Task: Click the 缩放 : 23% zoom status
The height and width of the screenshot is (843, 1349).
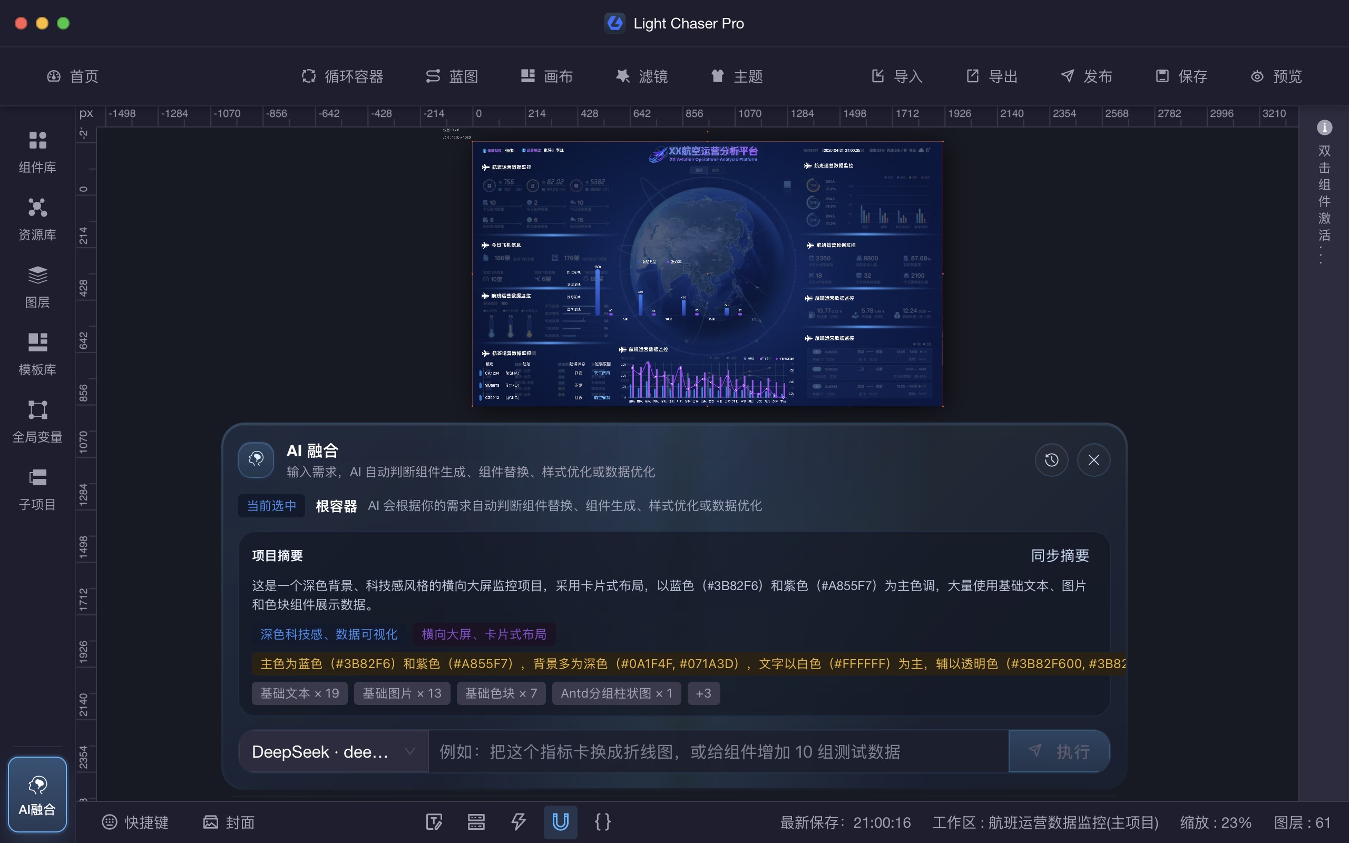Action: click(x=1216, y=822)
